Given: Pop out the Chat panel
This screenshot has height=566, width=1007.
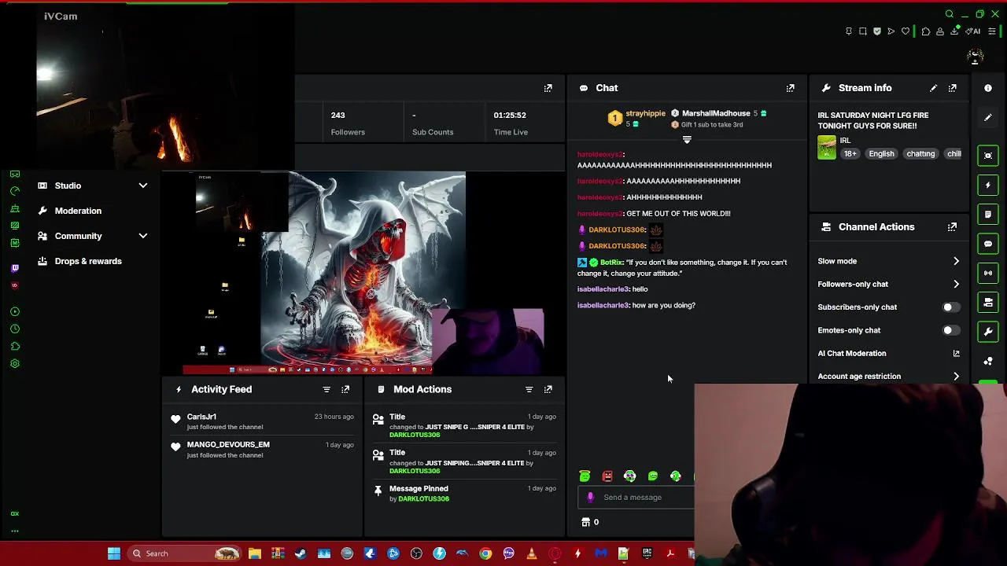Looking at the screenshot, I should tap(791, 88).
